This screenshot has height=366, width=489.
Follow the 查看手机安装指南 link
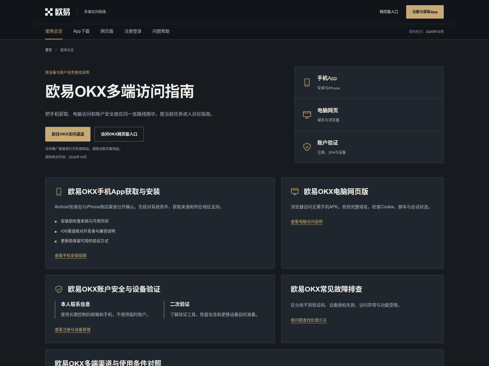click(x=71, y=256)
